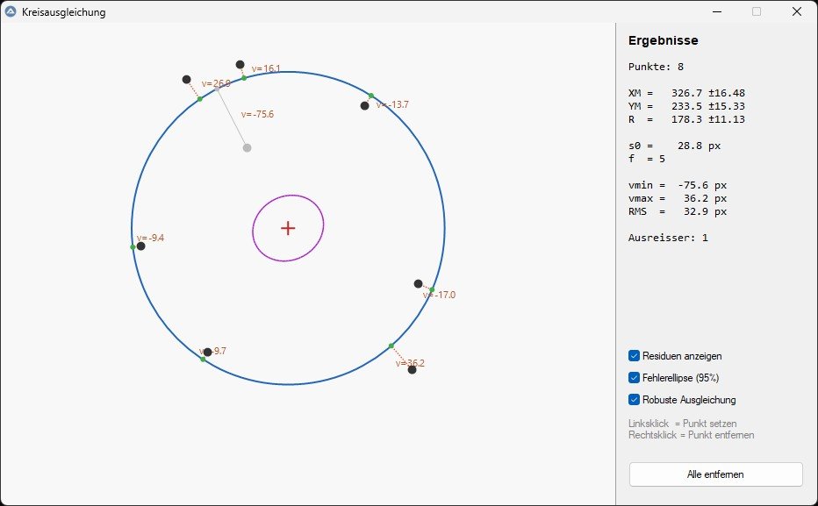Minimize the Kreisausgleichung window
Viewport: 818px width, 506px height.
pyautogui.click(x=716, y=12)
